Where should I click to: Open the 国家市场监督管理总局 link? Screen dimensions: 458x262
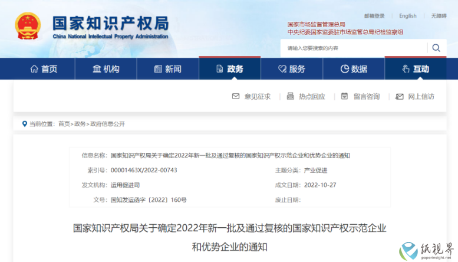316,24
